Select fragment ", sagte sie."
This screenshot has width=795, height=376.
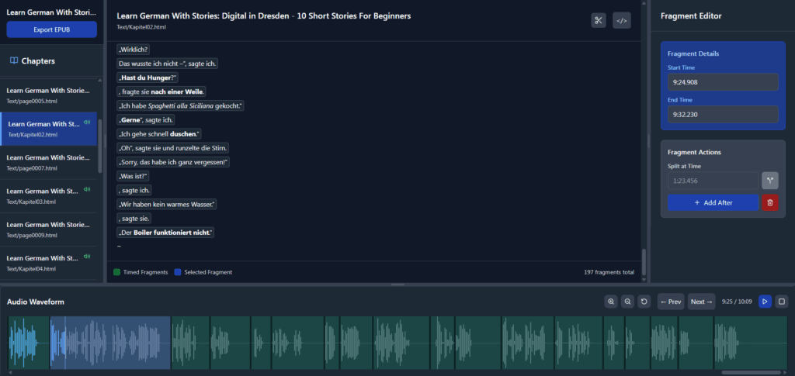point(134,219)
